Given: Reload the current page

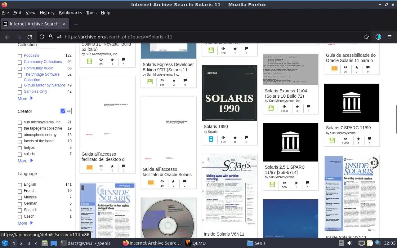Looking at the screenshot, I should [x=30, y=37].
